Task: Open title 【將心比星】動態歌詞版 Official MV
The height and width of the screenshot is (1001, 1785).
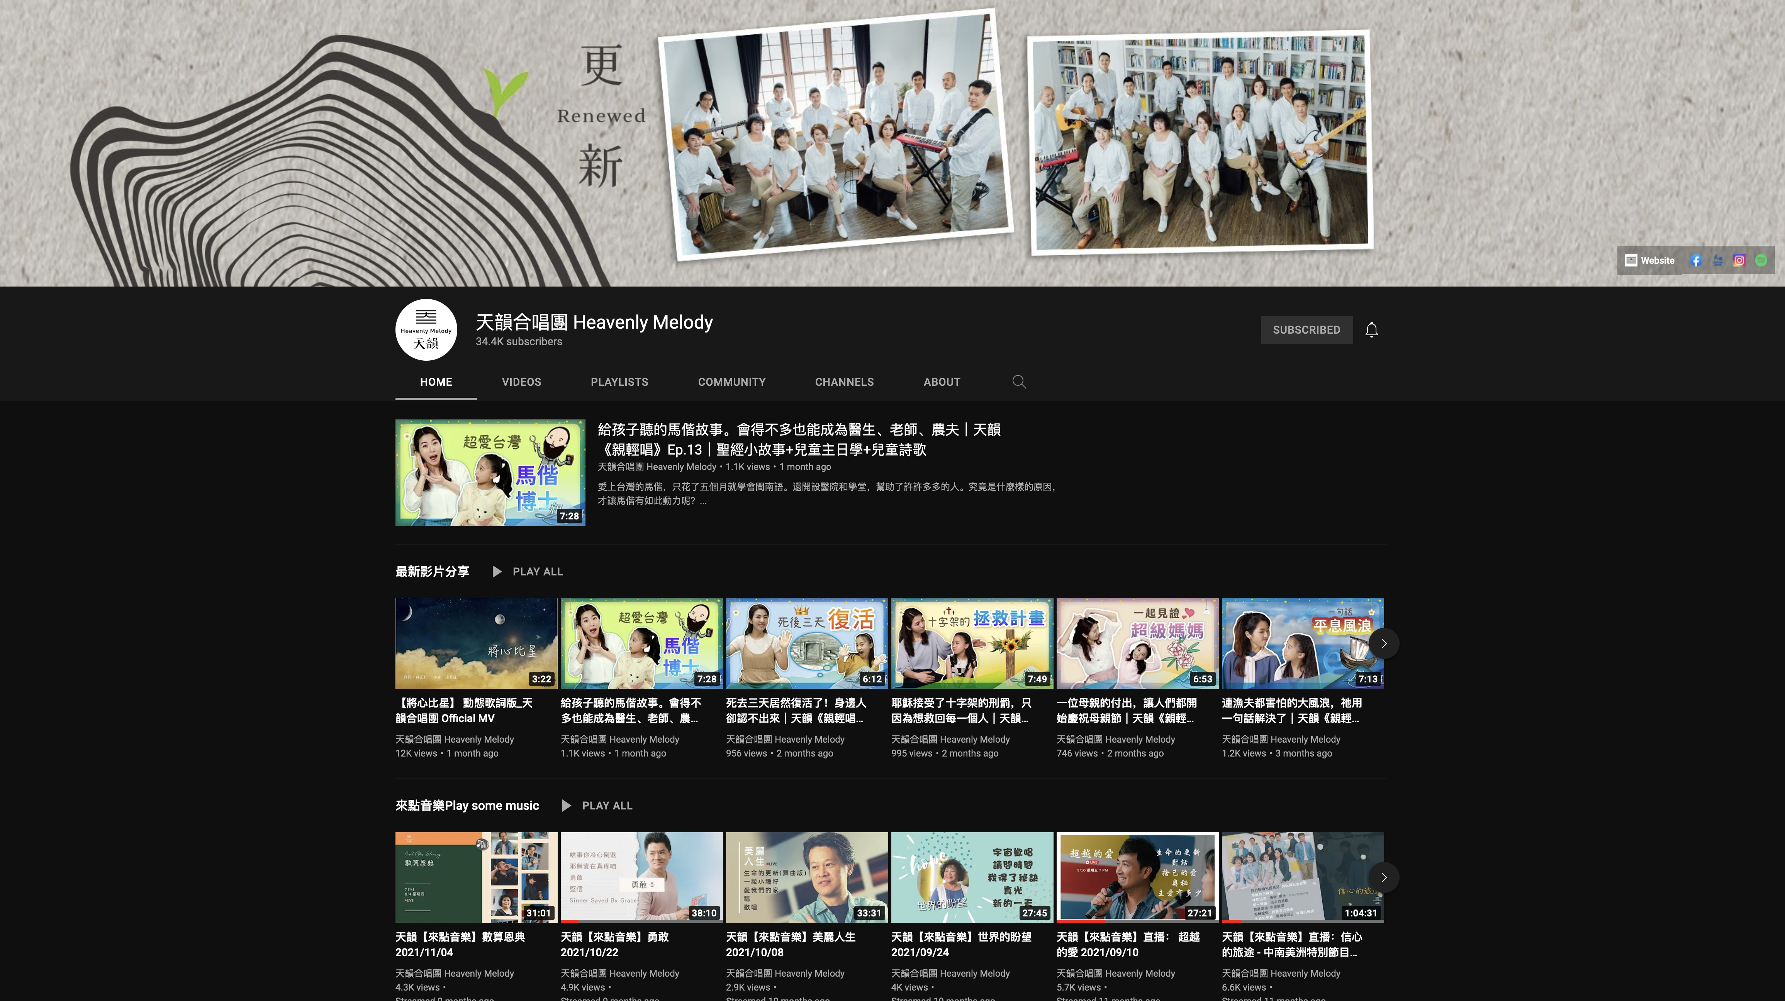Action: click(464, 711)
